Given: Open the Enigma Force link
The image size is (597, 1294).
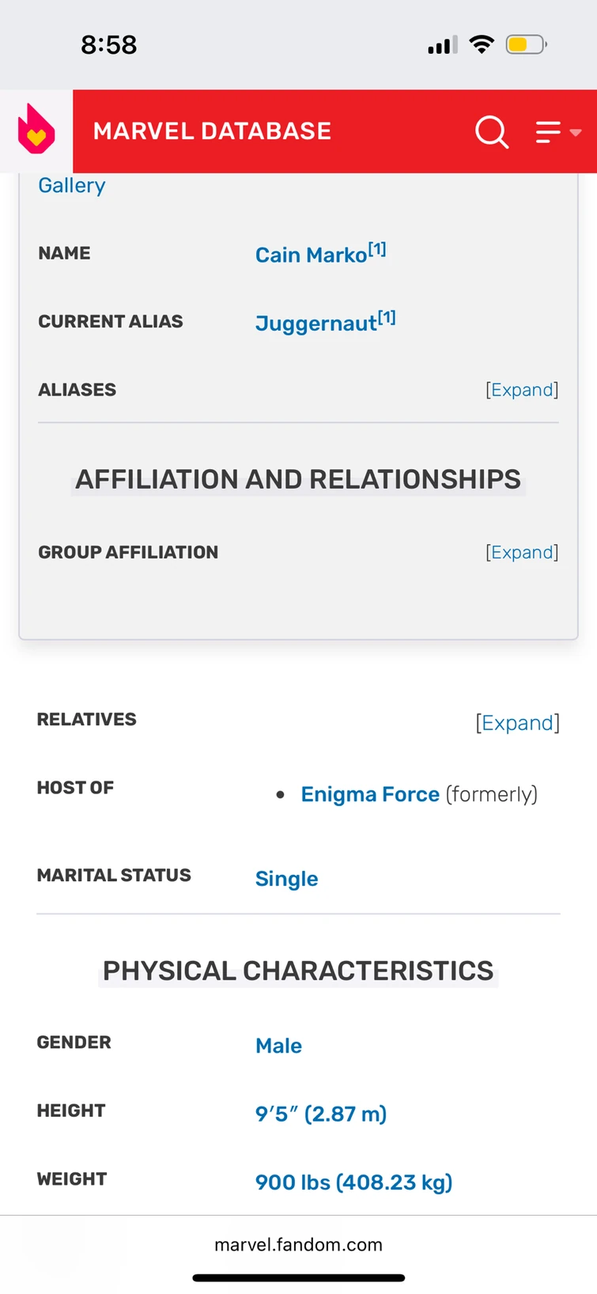Looking at the screenshot, I should 370,794.
